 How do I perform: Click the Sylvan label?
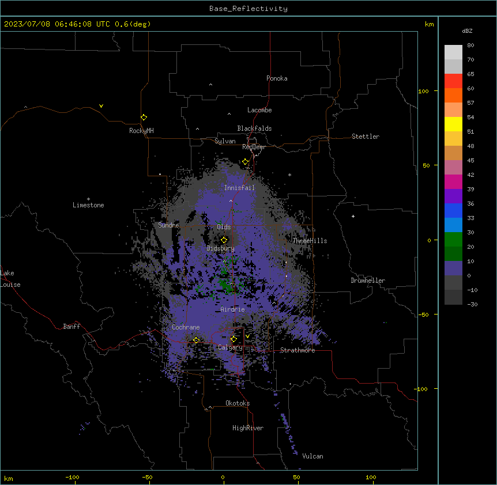tap(225, 141)
